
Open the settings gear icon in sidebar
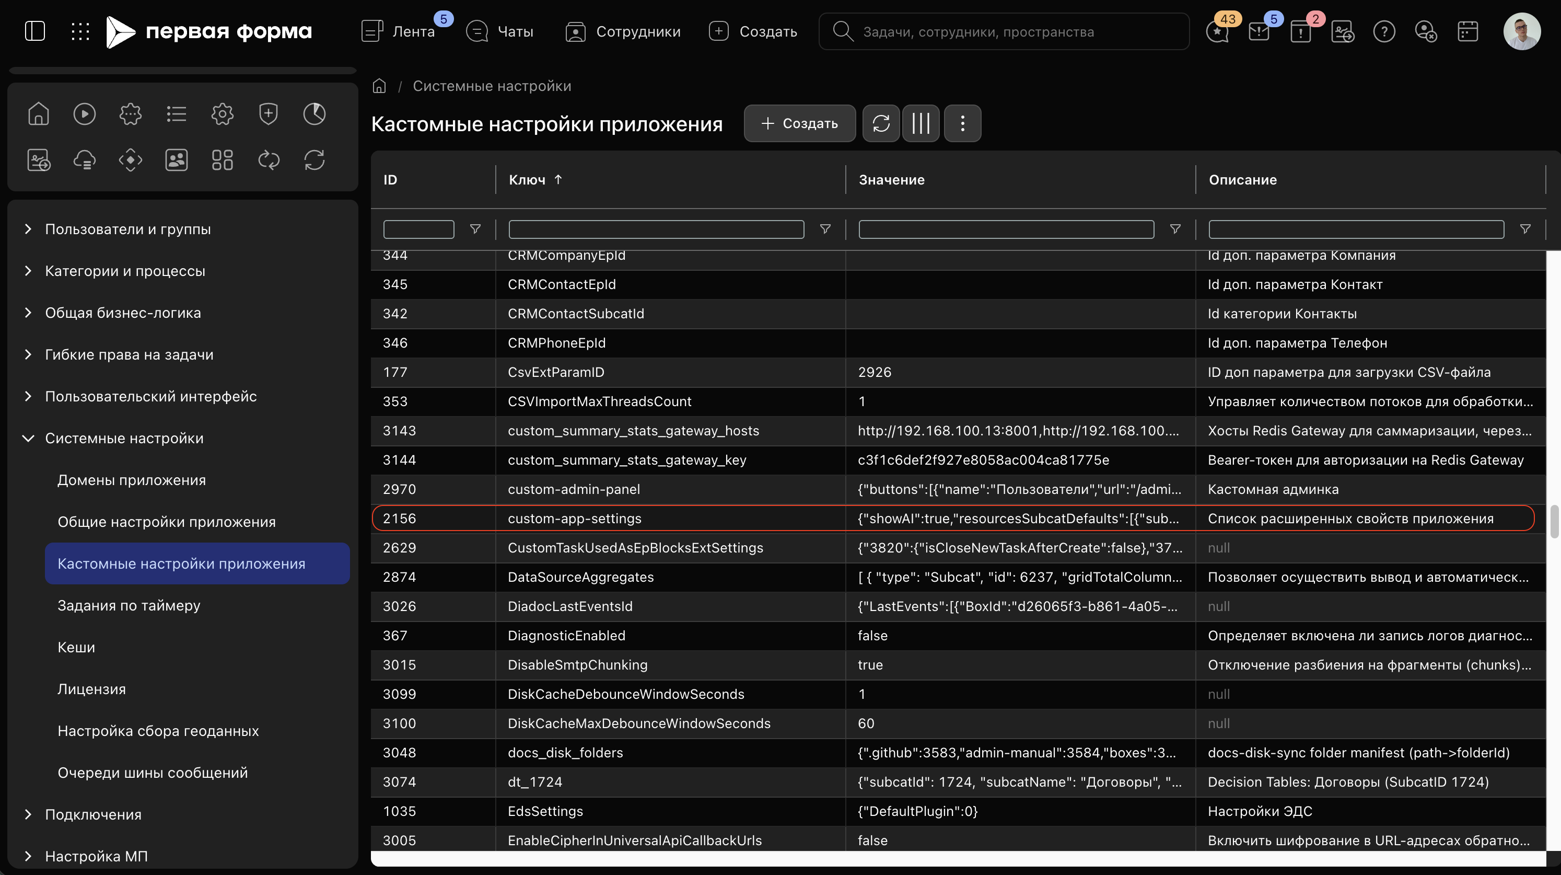(x=223, y=114)
